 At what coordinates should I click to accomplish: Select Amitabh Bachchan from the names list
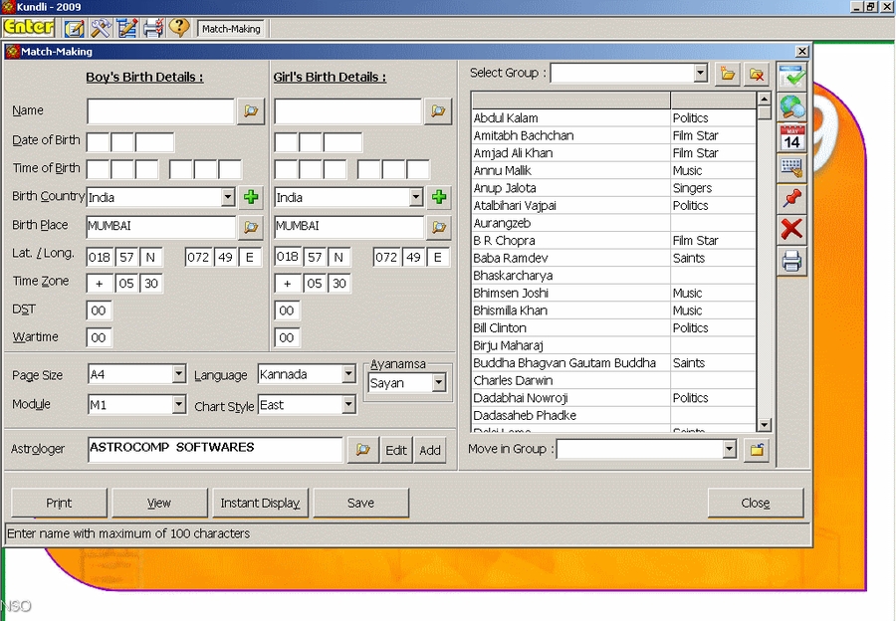pos(524,135)
